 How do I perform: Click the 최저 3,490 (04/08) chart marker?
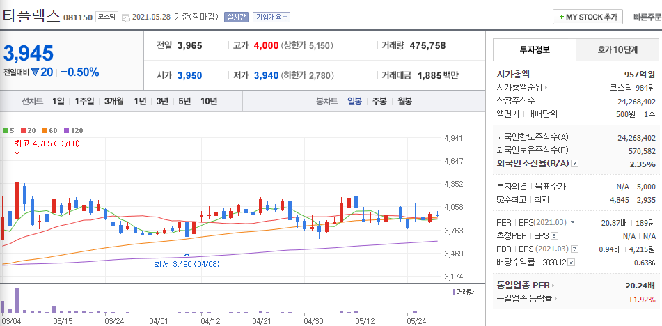pos(187,264)
